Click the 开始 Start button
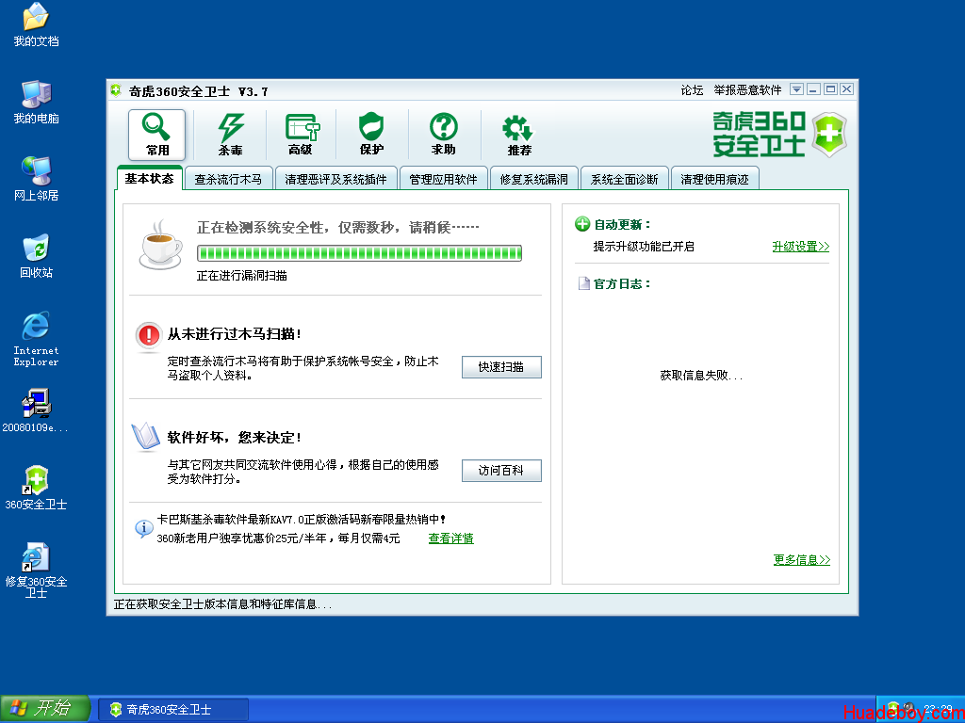The width and height of the screenshot is (965, 723). (x=45, y=709)
